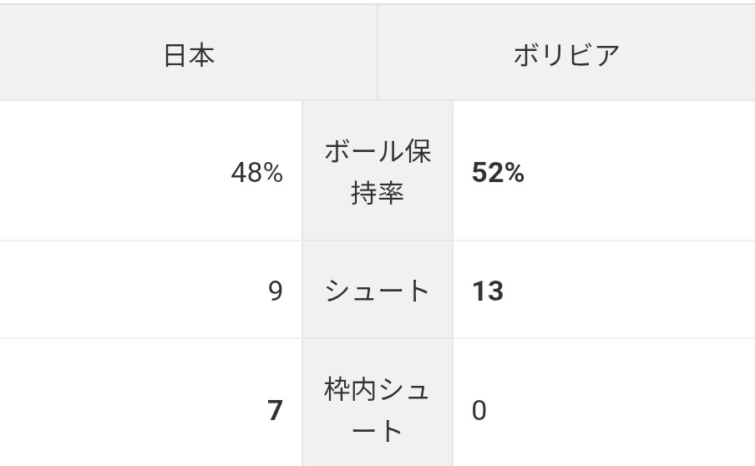The height and width of the screenshot is (466, 755).
Task: Select the 52% figure in Bolivia's column
Action: [498, 173]
